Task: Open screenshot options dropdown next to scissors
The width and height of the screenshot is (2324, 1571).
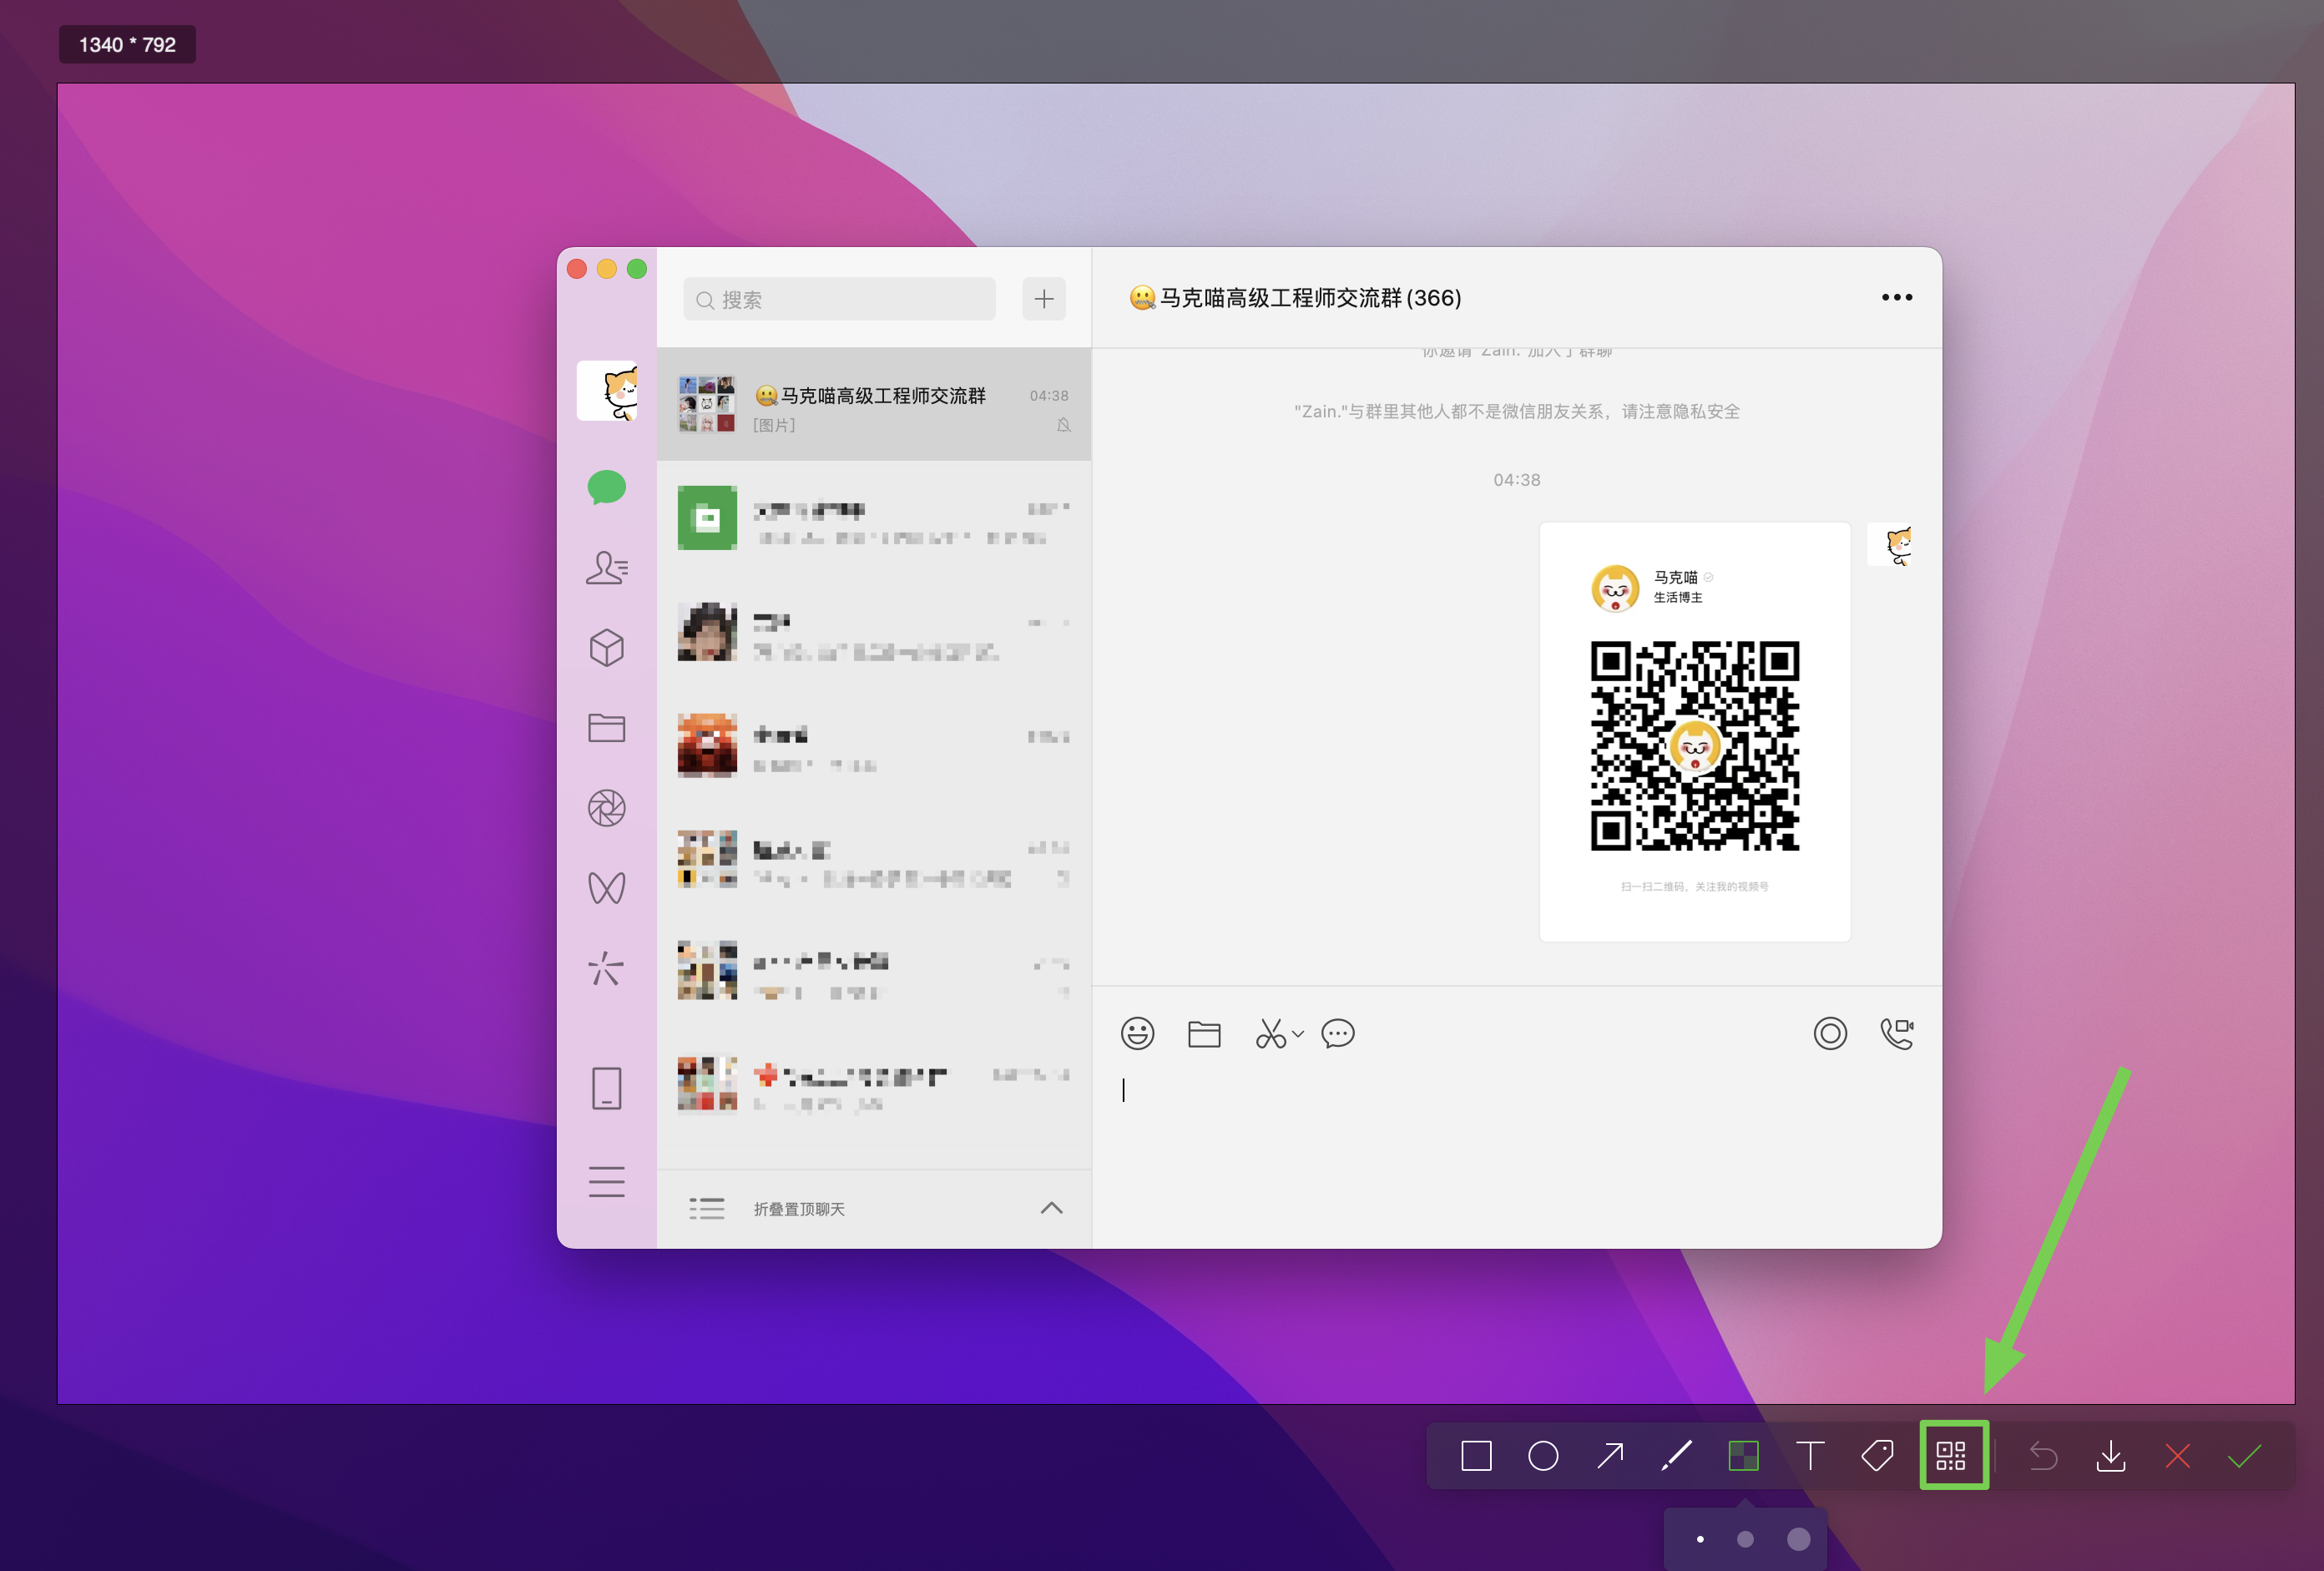Action: [1298, 1034]
